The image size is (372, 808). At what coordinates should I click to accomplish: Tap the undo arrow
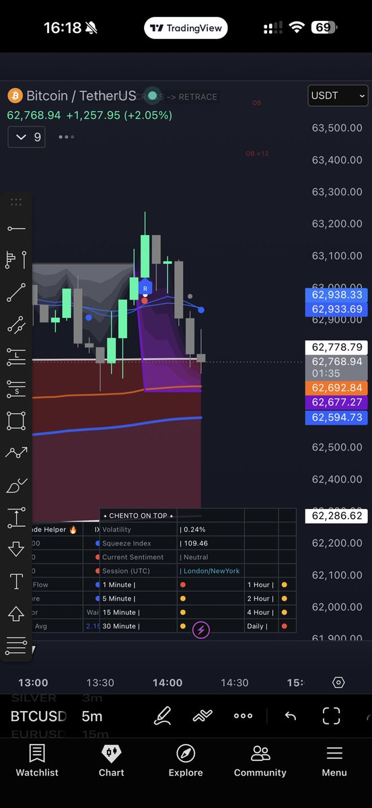tap(290, 716)
